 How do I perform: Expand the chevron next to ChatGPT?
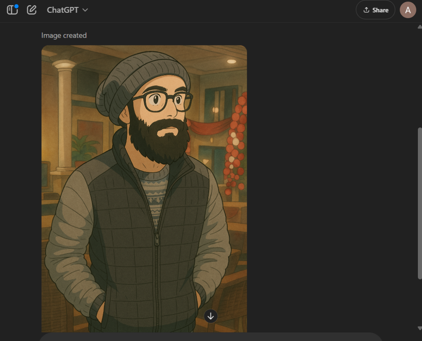tap(85, 10)
